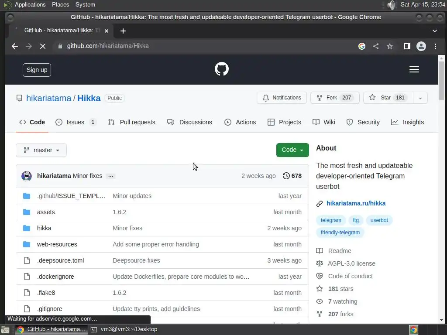Click the Chrome back arrow

(x=15, y=46)
